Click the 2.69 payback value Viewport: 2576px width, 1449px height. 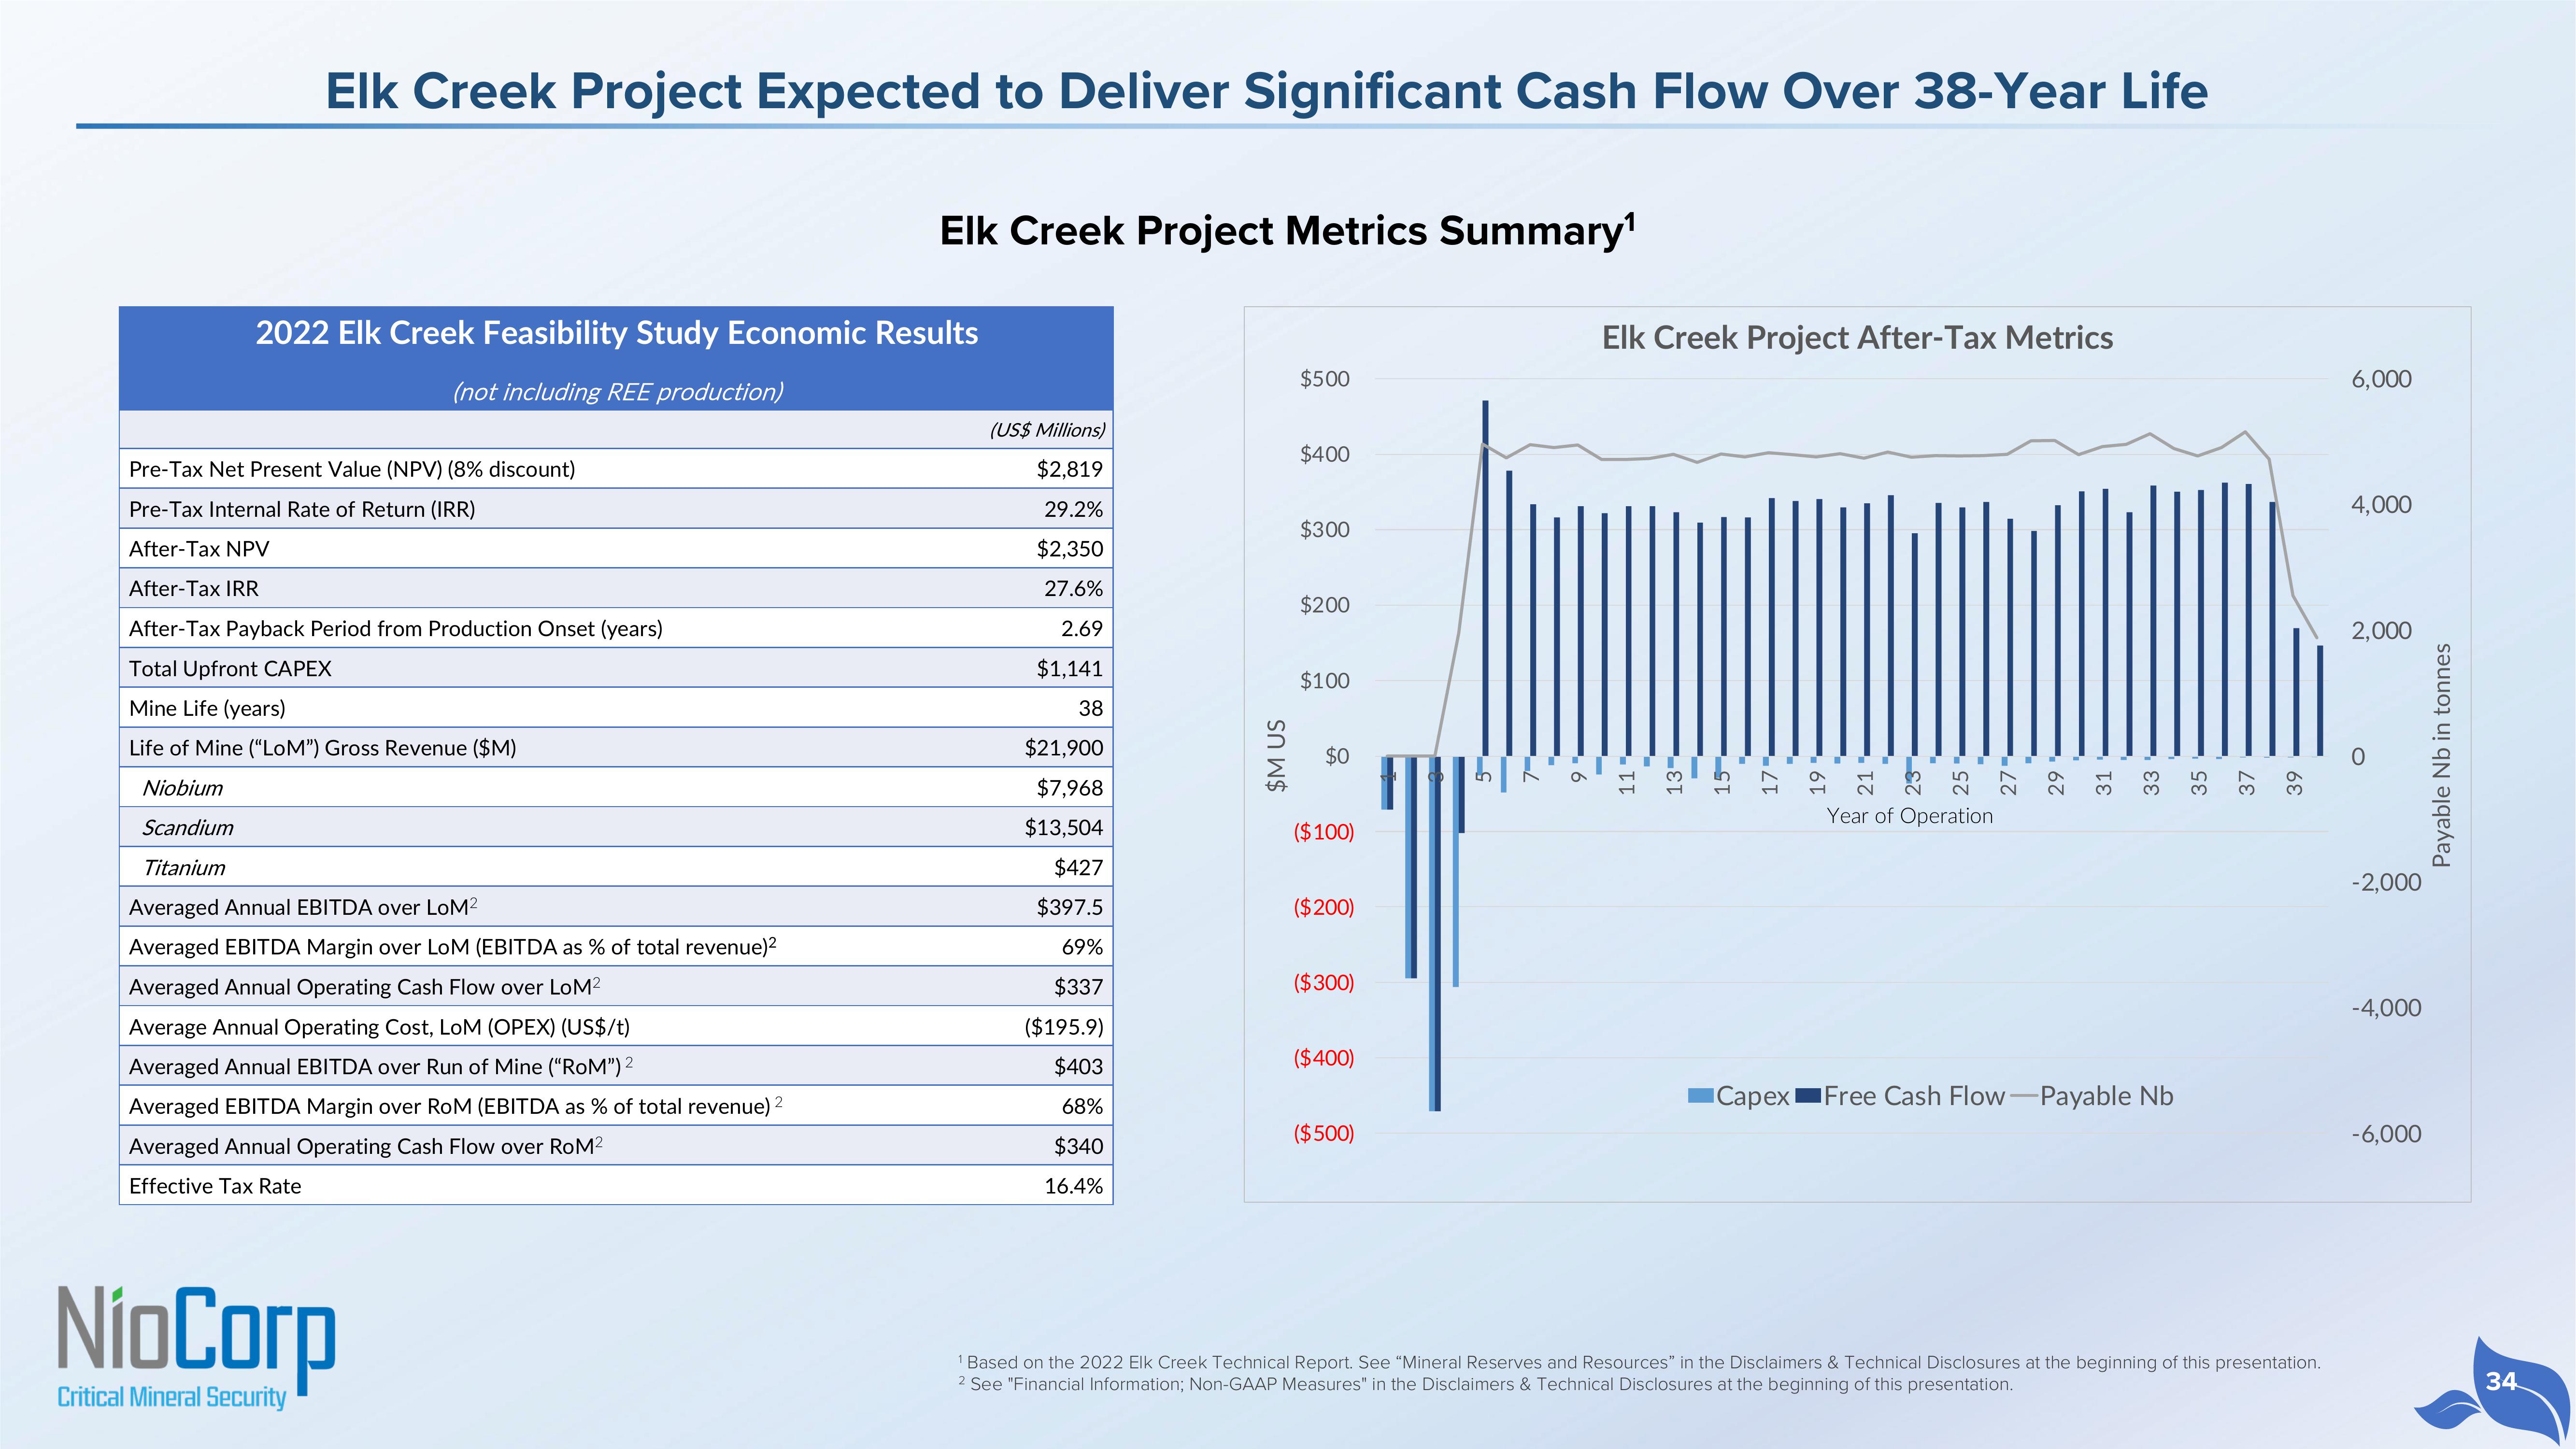point(1081,629)
